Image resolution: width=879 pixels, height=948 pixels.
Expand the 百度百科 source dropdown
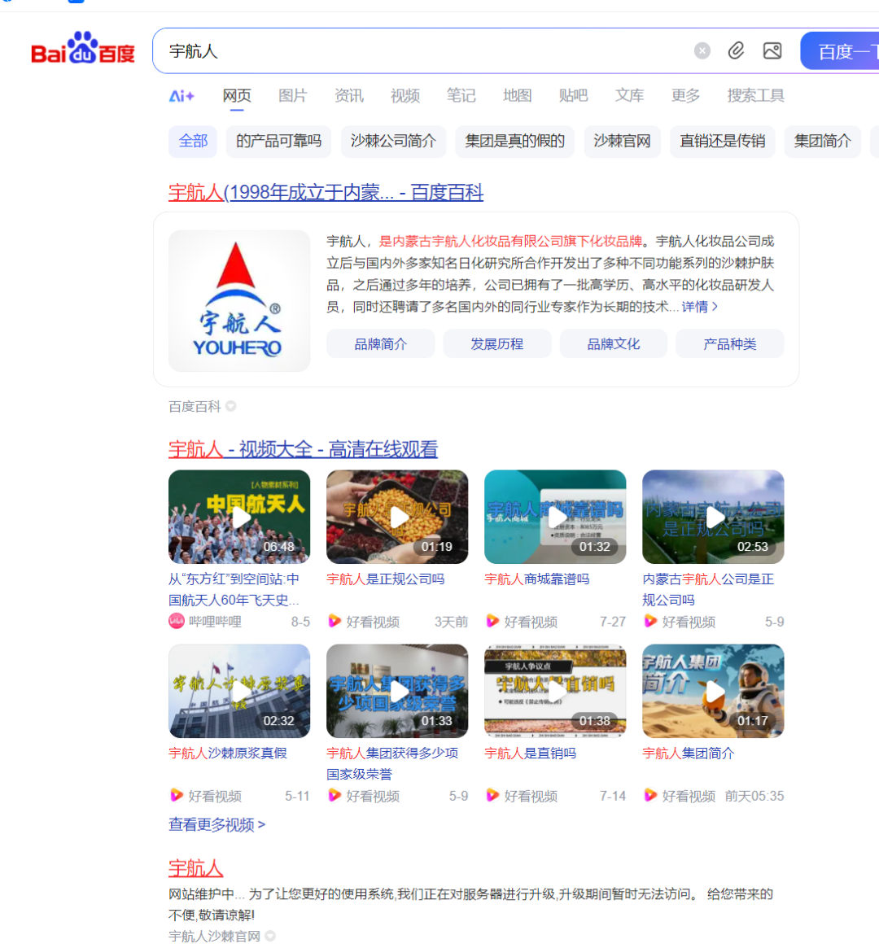[230, 406]
